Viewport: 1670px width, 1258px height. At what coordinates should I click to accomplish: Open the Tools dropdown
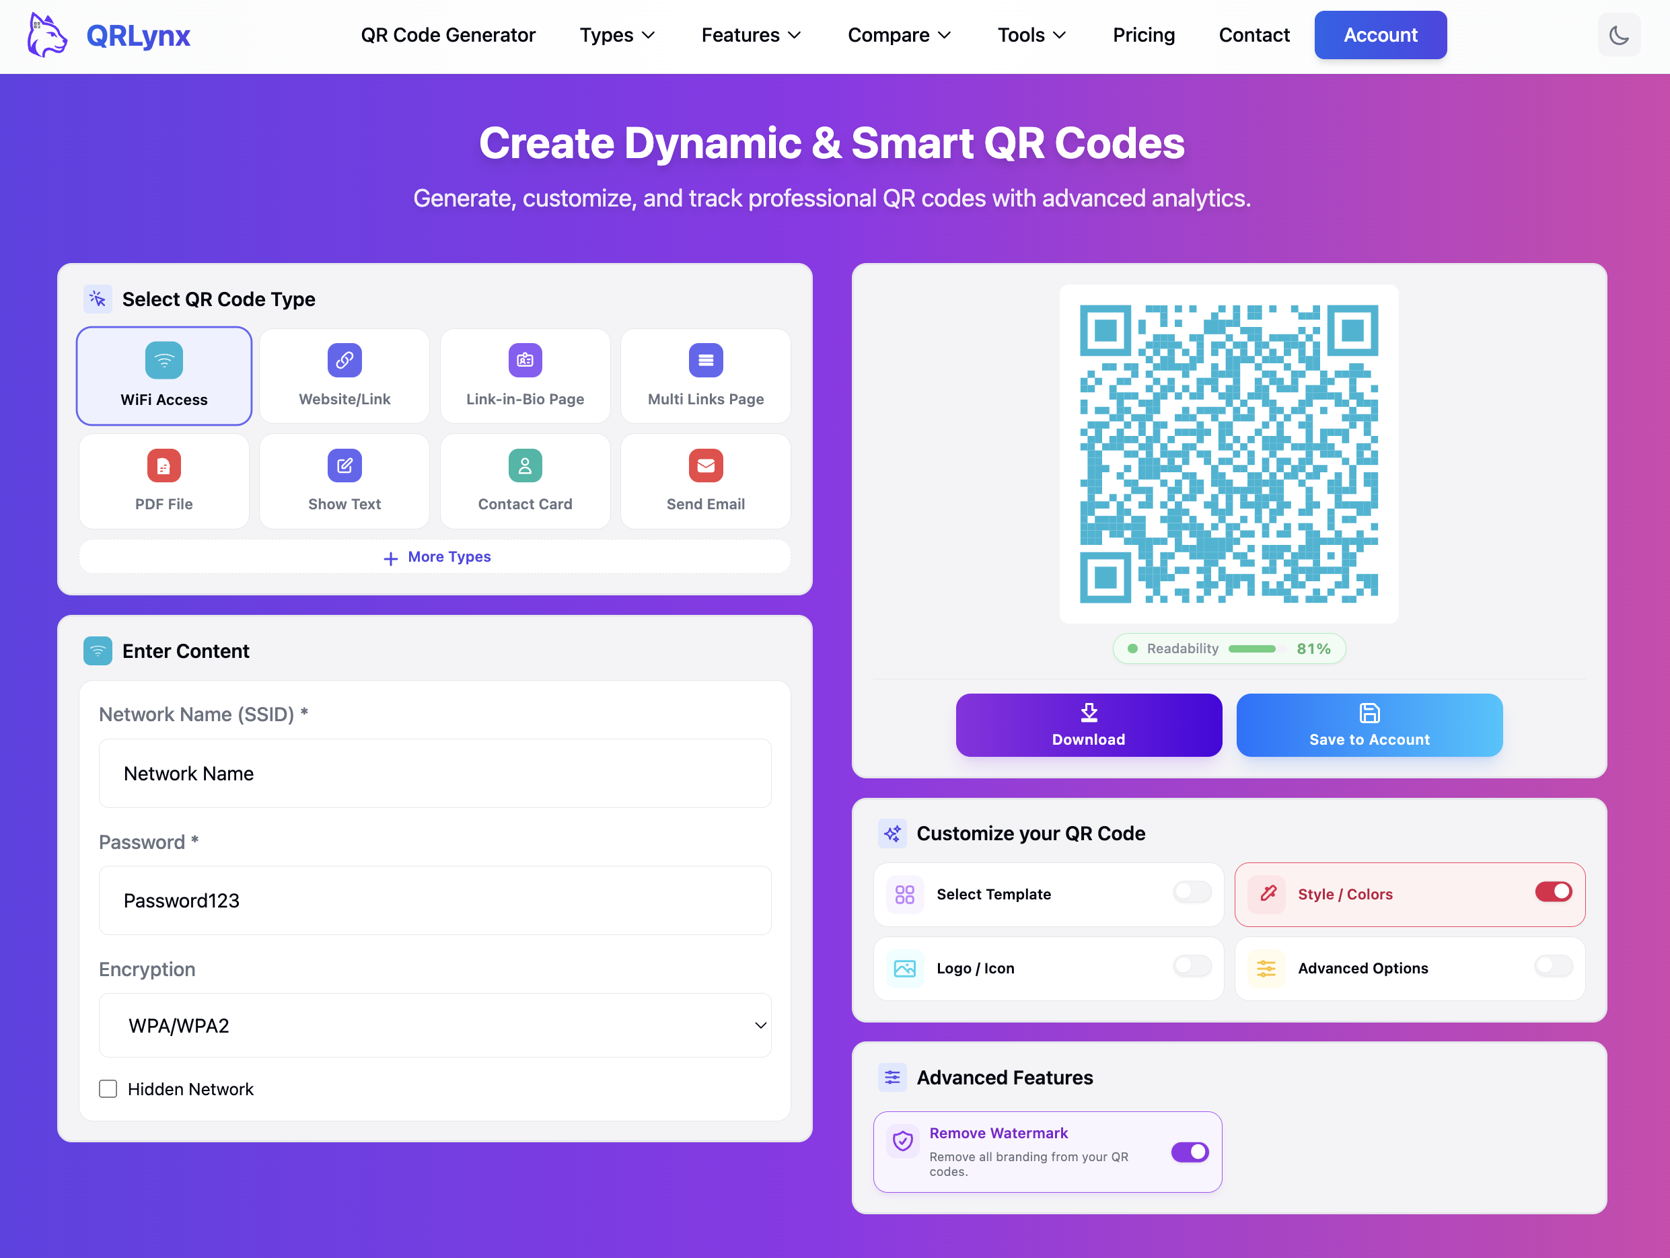tap(1031, 35)
